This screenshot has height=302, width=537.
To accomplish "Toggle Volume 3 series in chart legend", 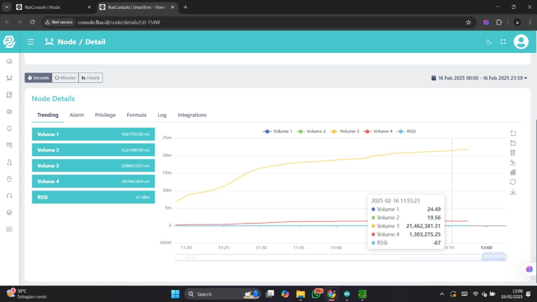I will [344, 131].
